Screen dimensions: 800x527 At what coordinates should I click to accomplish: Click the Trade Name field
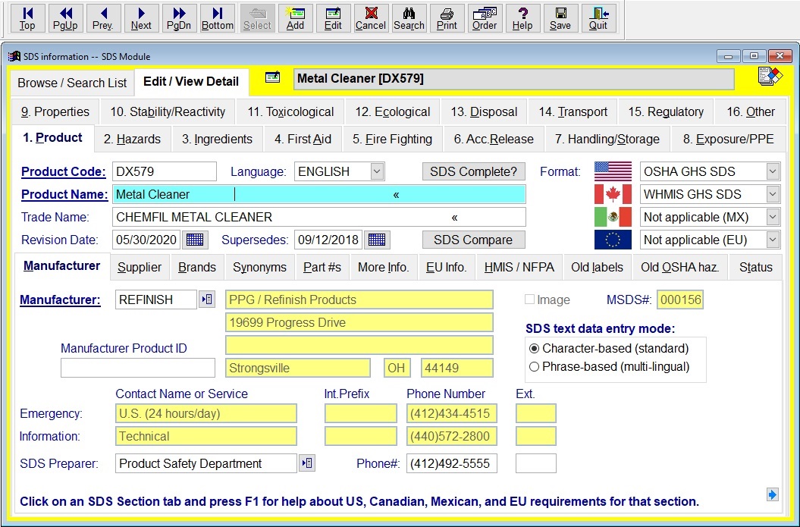[x=319, y=217]
